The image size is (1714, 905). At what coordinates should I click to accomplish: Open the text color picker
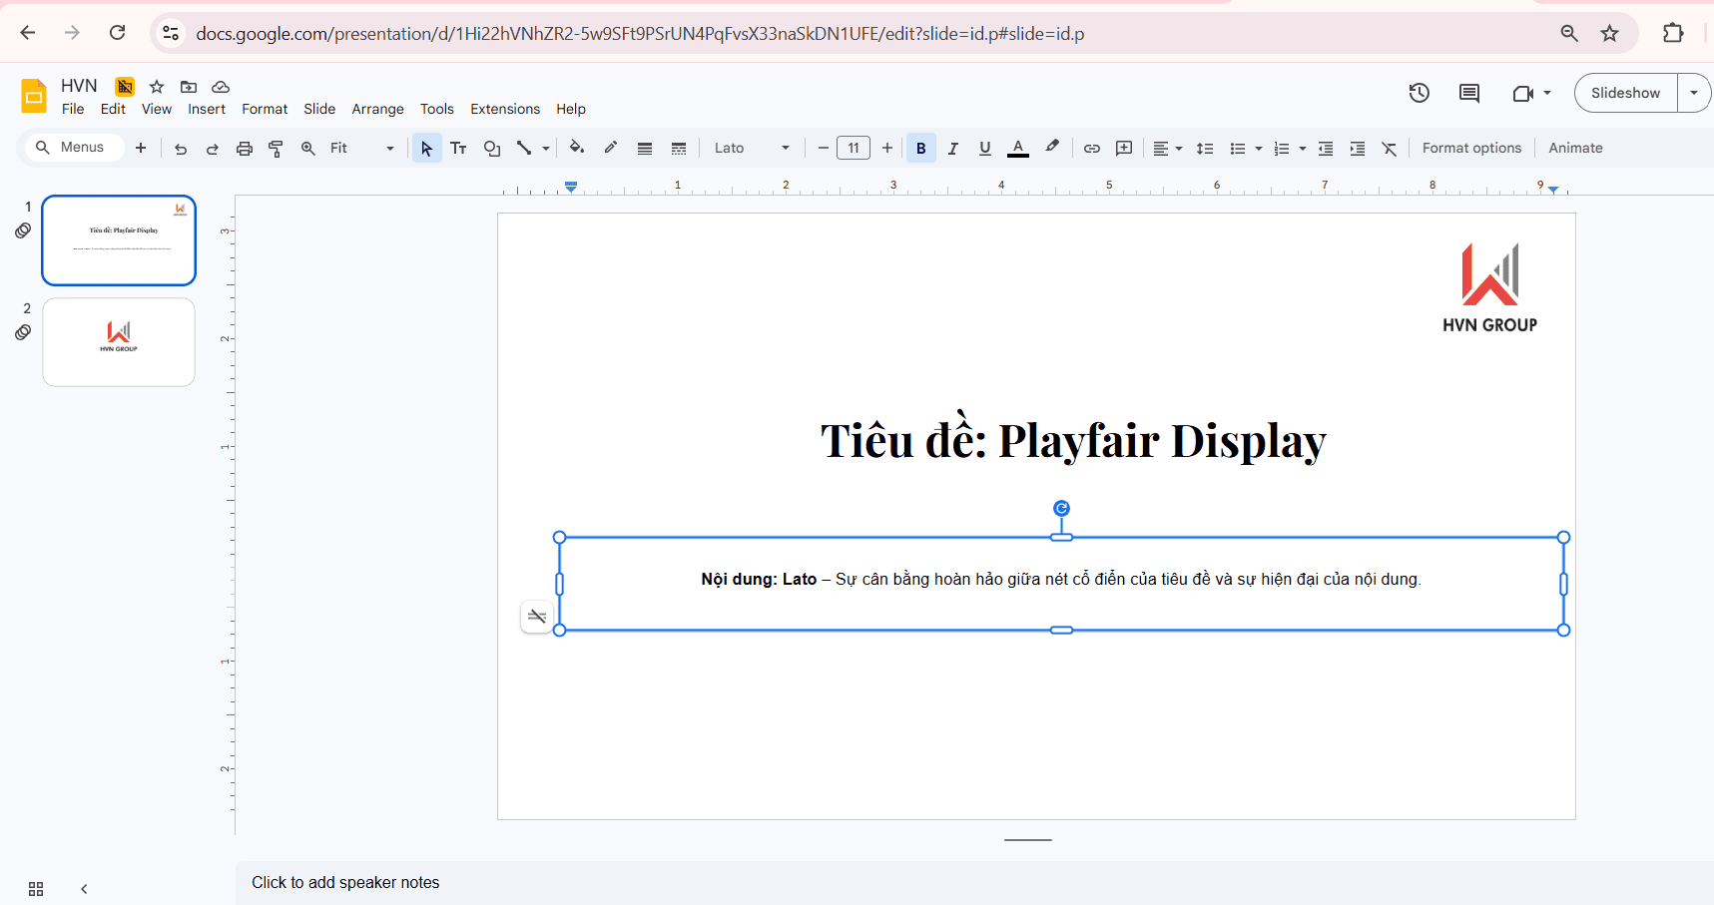1017,147
